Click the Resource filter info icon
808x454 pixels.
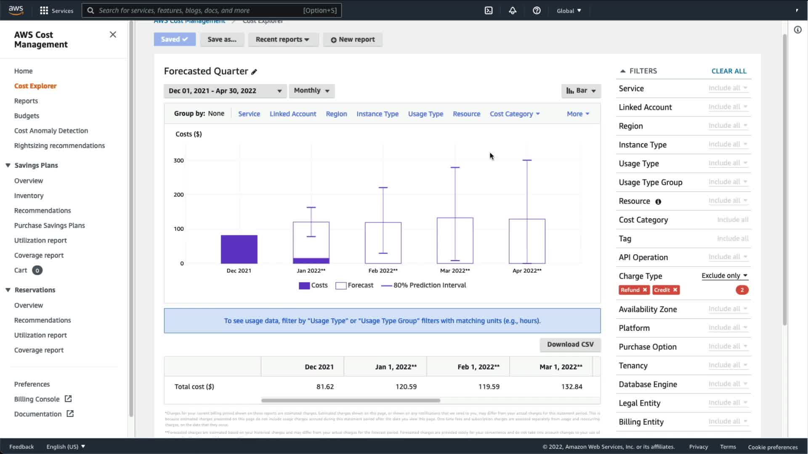658,202
